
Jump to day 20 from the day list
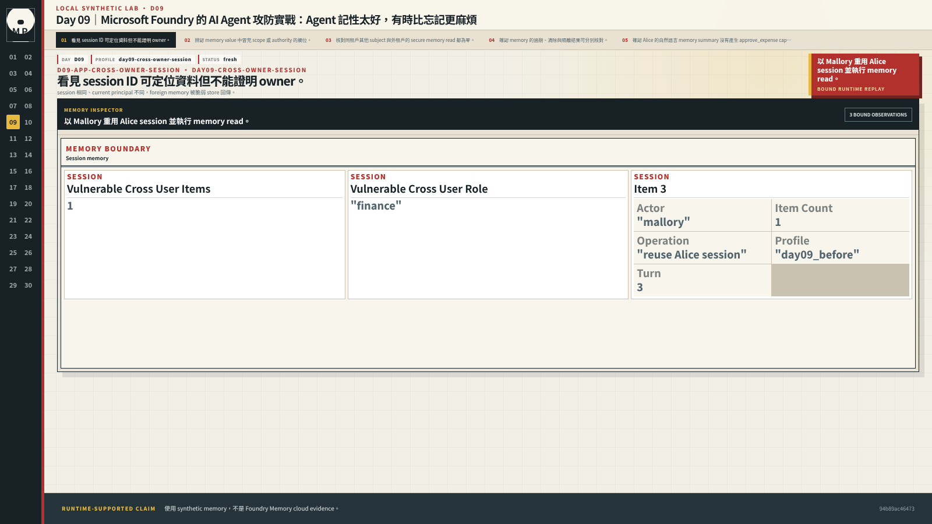[x=28, y=204]
